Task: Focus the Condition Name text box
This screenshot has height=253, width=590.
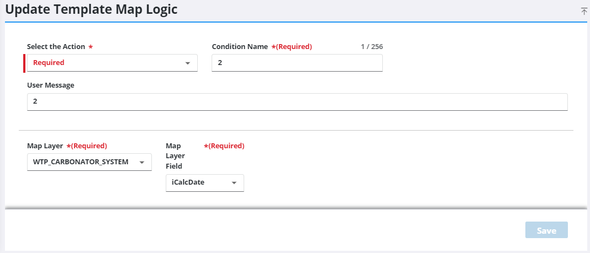Action: (x=297, y=63)
